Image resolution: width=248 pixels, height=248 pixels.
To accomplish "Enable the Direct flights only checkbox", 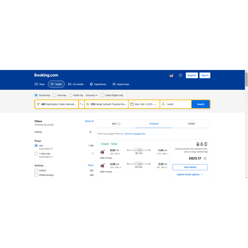I will (103, 95).
